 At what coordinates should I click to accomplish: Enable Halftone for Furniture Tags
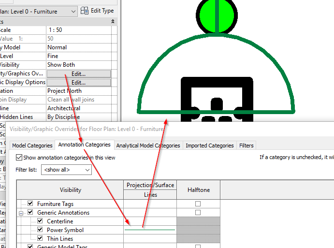tap(198, 204)
